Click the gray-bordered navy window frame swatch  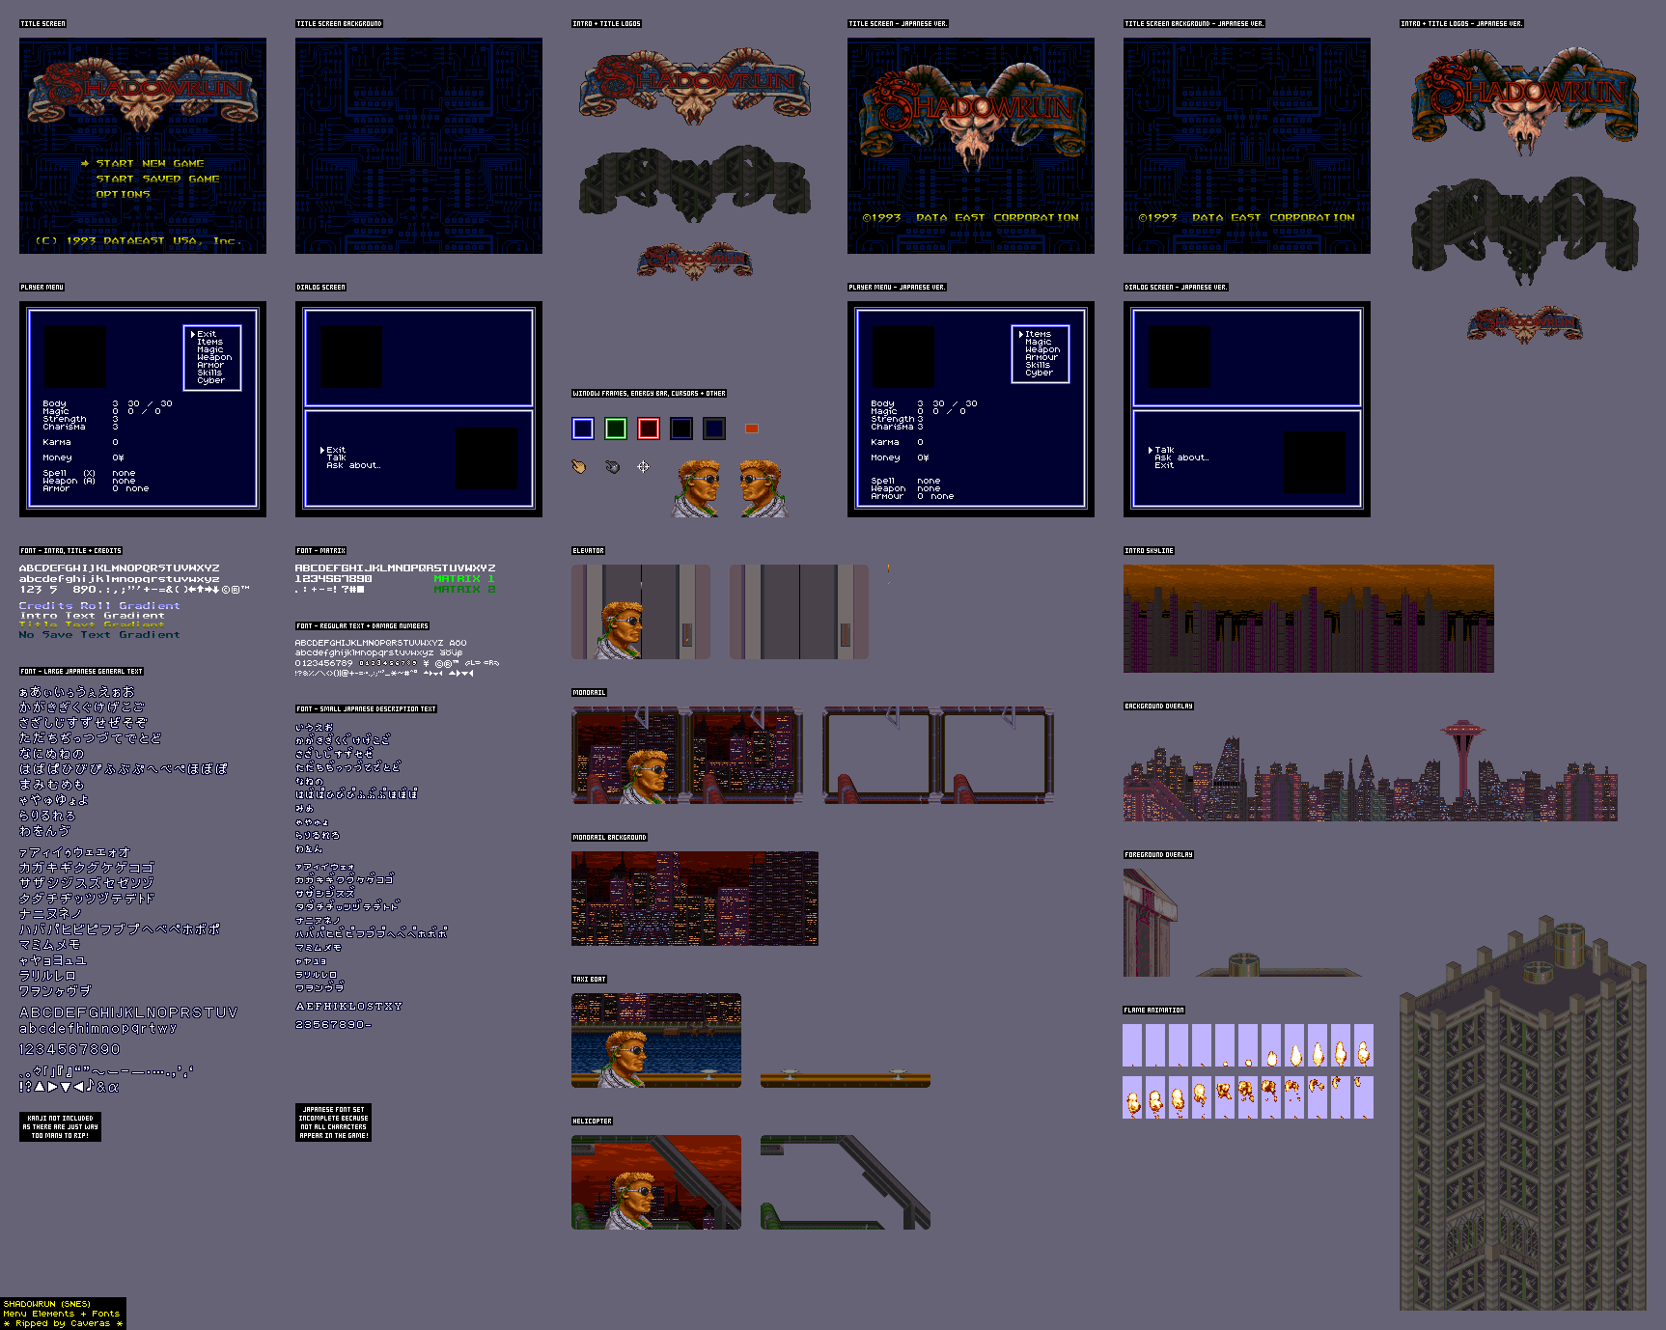tap(714, 429)
